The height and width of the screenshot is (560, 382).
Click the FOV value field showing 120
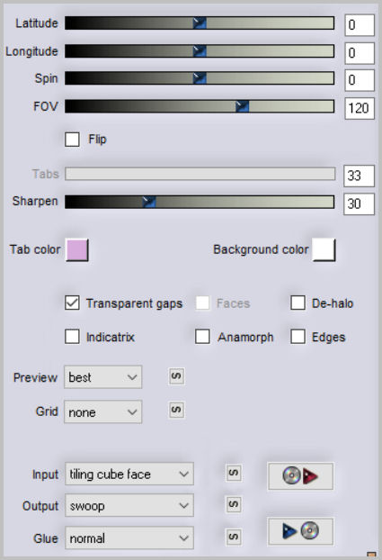(x=360, y=108)
